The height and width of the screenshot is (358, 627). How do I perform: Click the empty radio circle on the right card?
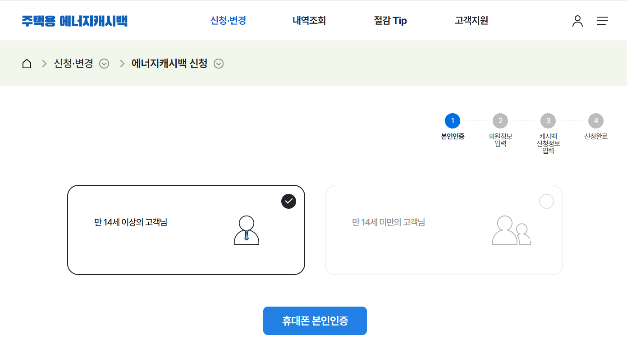546,201
